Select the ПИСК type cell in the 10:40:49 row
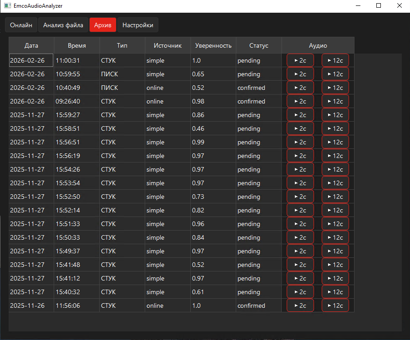 point(122,88)
